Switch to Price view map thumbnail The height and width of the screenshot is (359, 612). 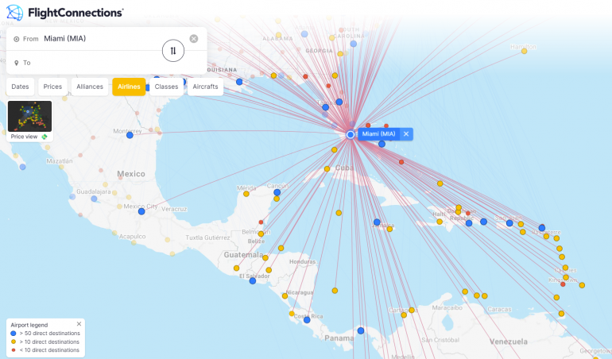pos(29,117)
